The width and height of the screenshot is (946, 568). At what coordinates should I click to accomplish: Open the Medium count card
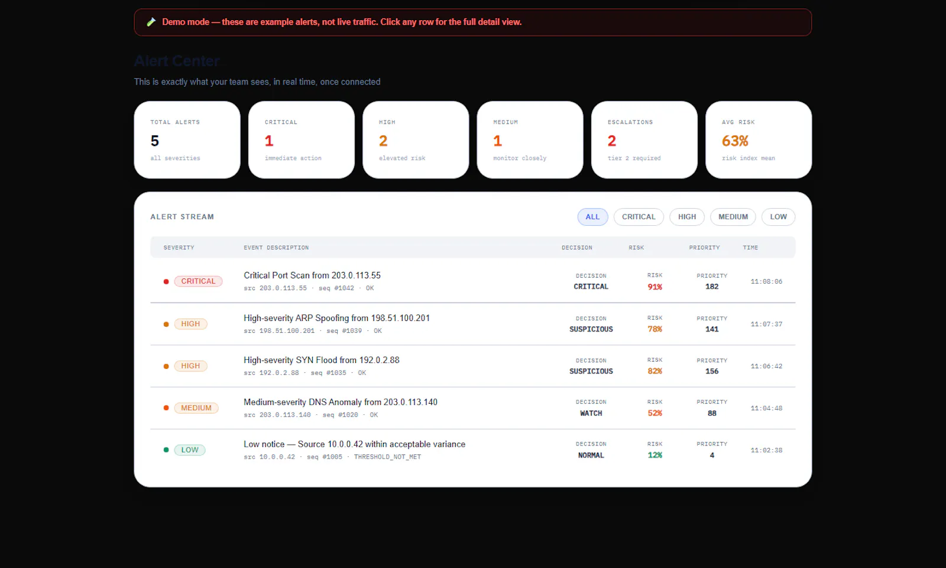pos(530,139)
